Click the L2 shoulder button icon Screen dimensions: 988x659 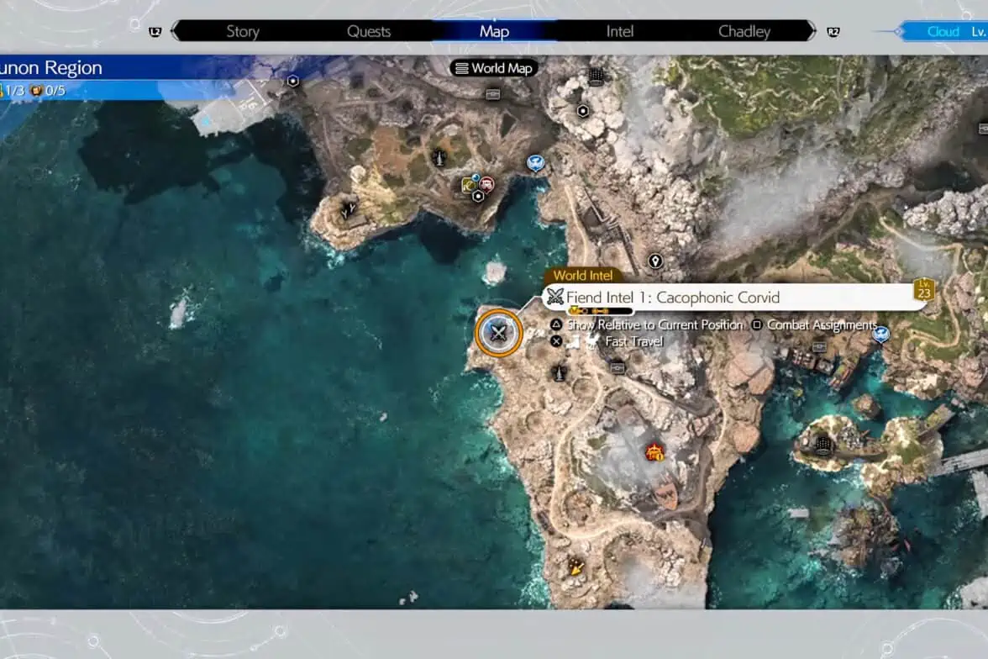pos(155,32)
